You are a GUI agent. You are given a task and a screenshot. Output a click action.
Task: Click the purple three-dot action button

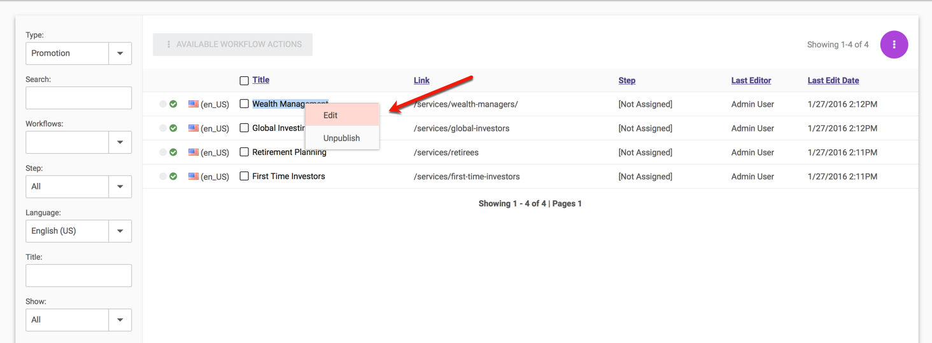pos(894,44)
